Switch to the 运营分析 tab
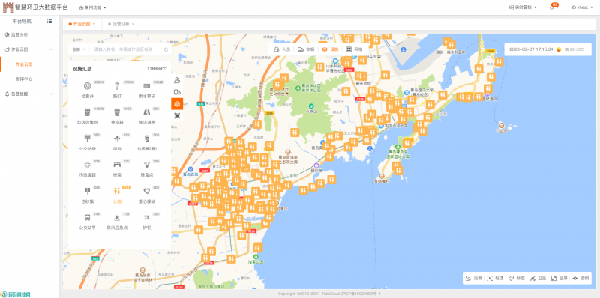 [121, 24]
